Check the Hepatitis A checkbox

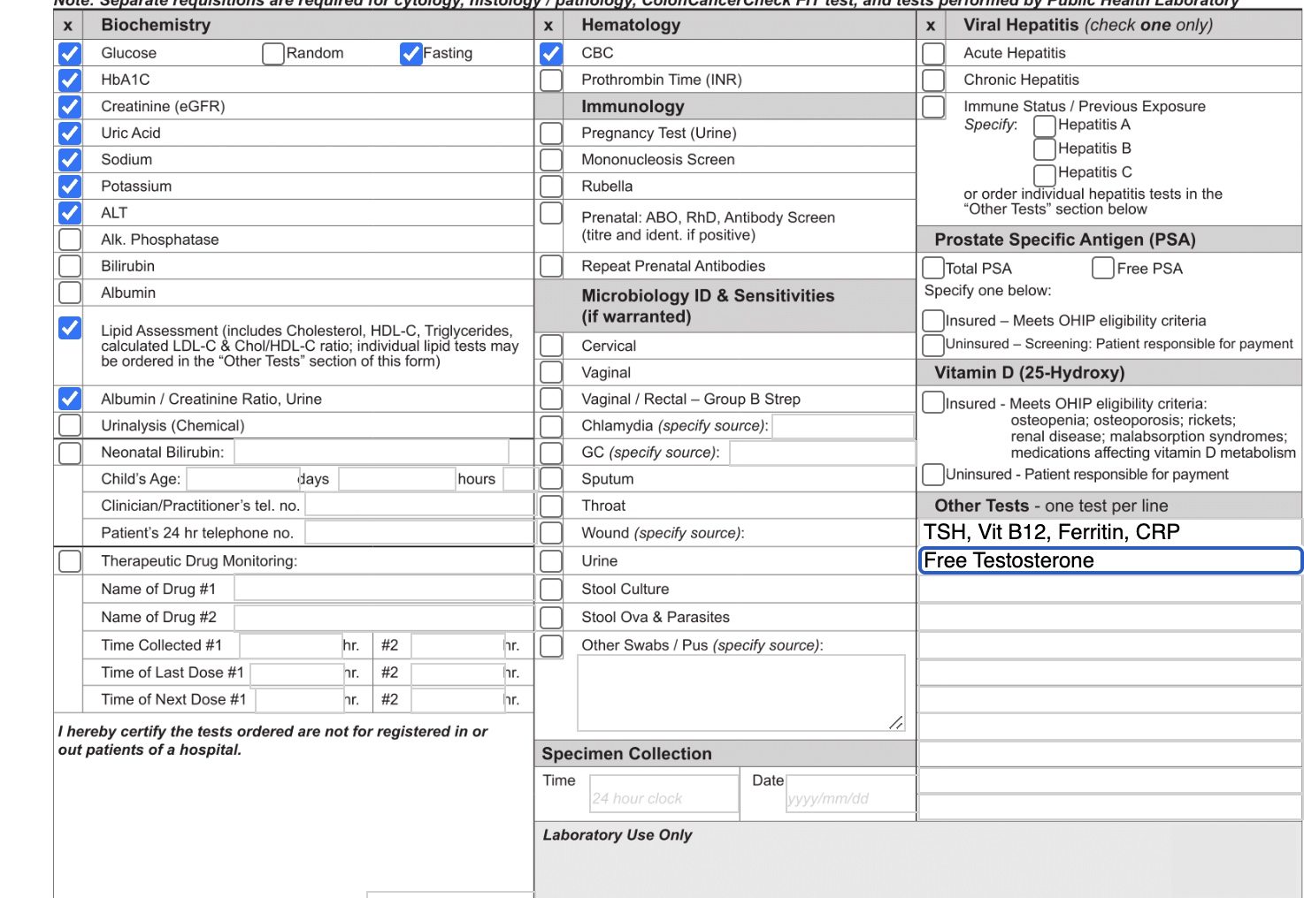[x=1045, y=126]
